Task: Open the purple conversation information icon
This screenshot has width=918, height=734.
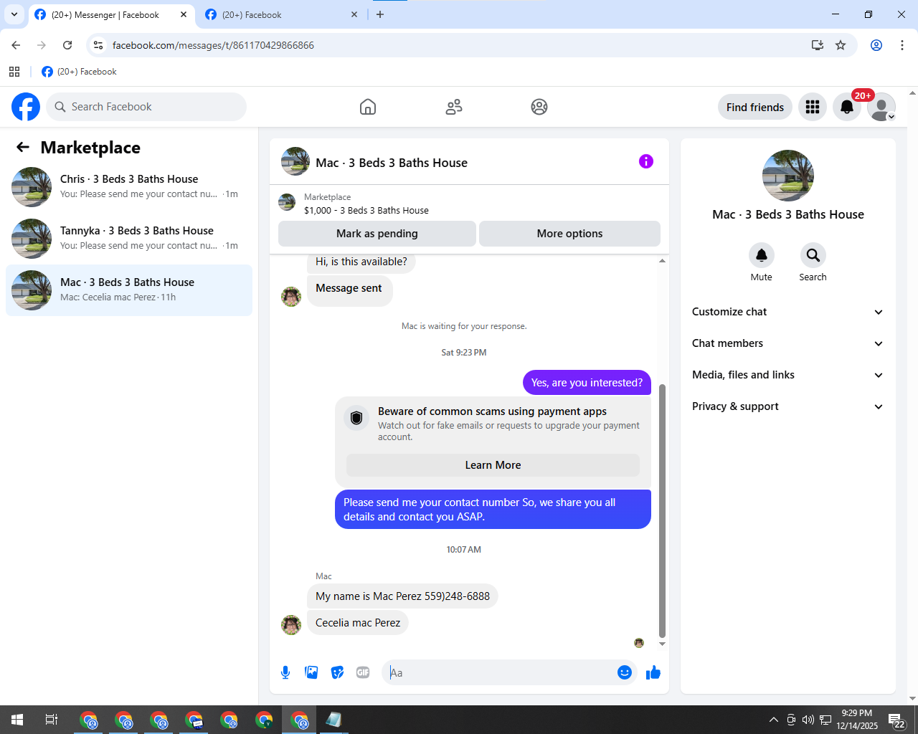Action: (646, 161)
